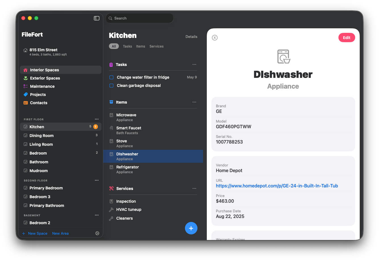Click the blue add plus button
The image size is (379, 261).
tap(191, 228)
